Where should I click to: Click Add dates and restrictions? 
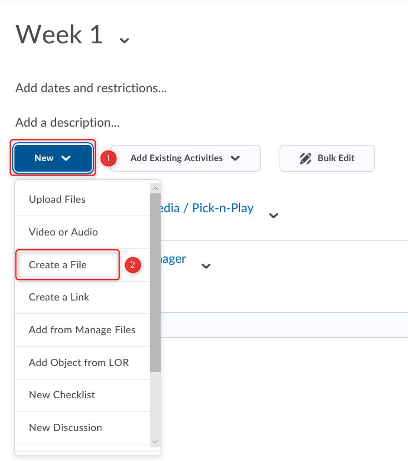click(91, 88)
